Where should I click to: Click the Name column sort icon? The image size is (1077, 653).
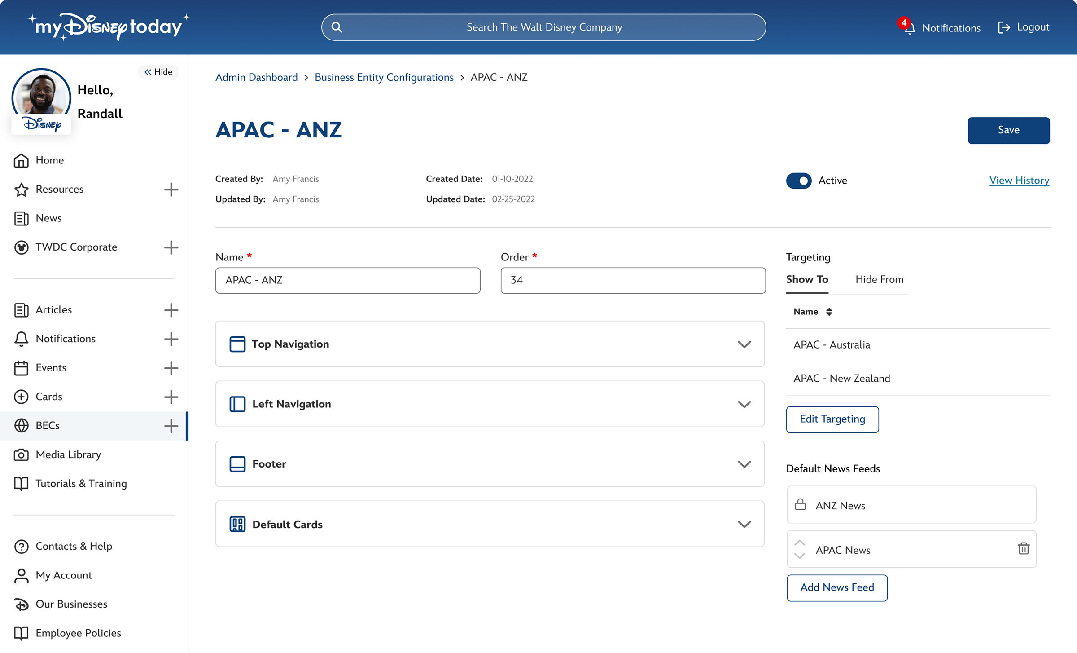click(x=829, y=312)
